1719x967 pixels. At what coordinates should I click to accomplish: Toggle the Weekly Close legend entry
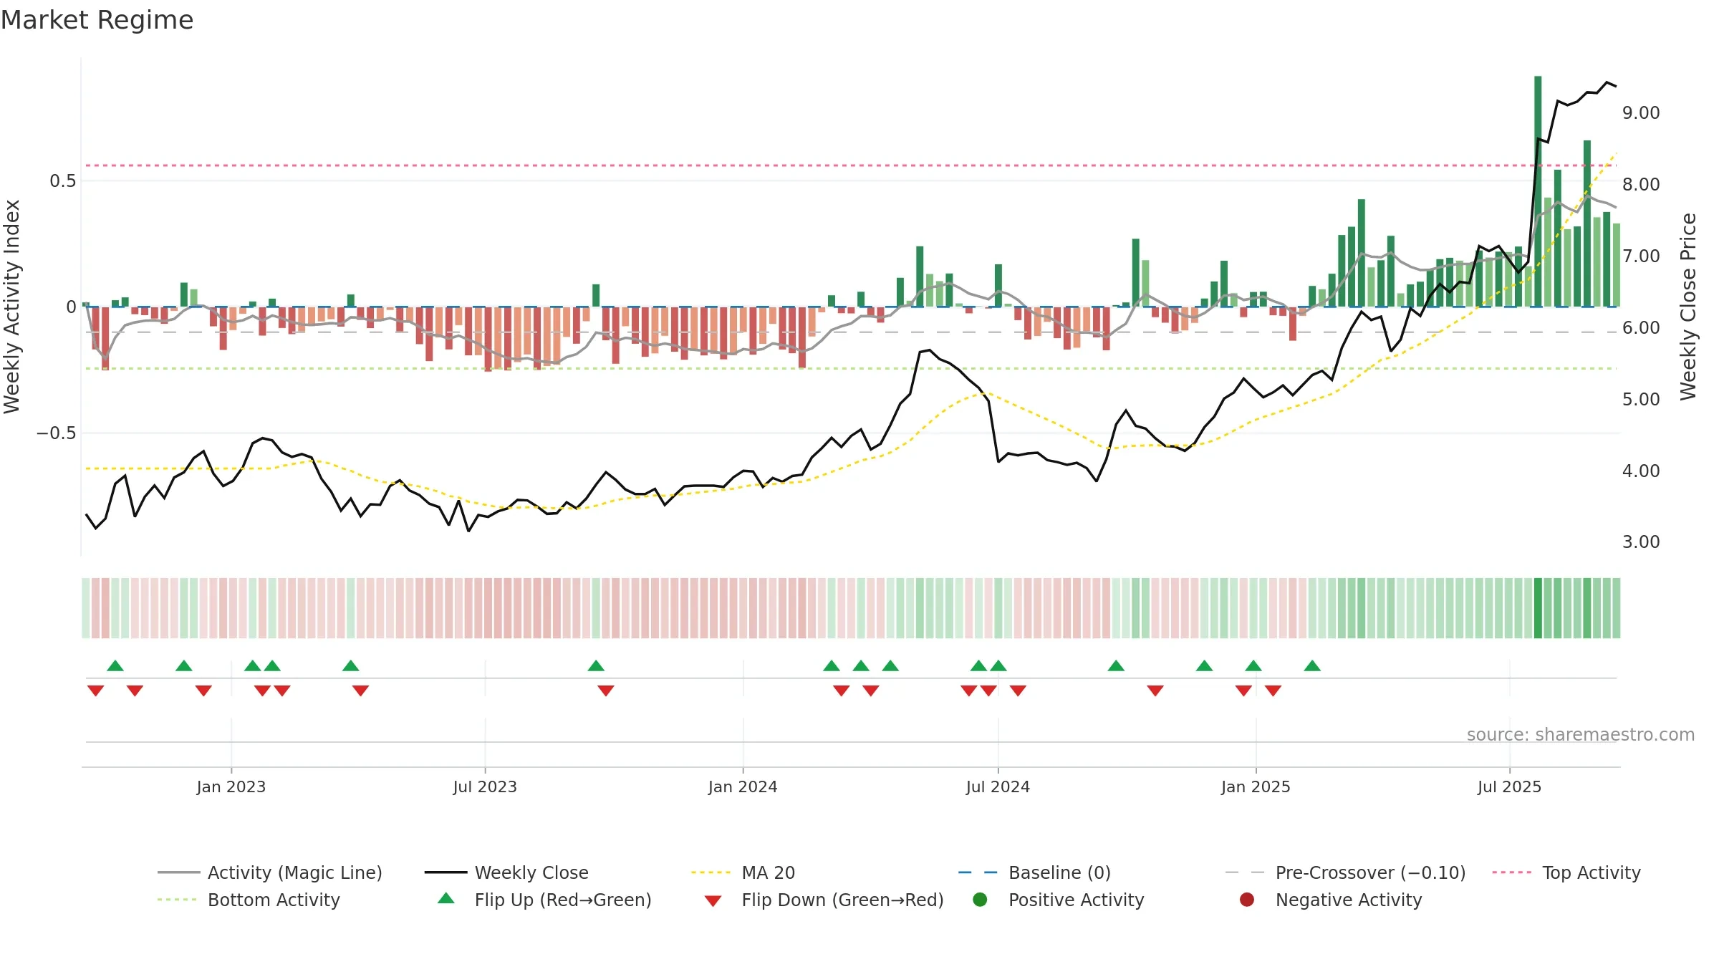coord(506,872)
